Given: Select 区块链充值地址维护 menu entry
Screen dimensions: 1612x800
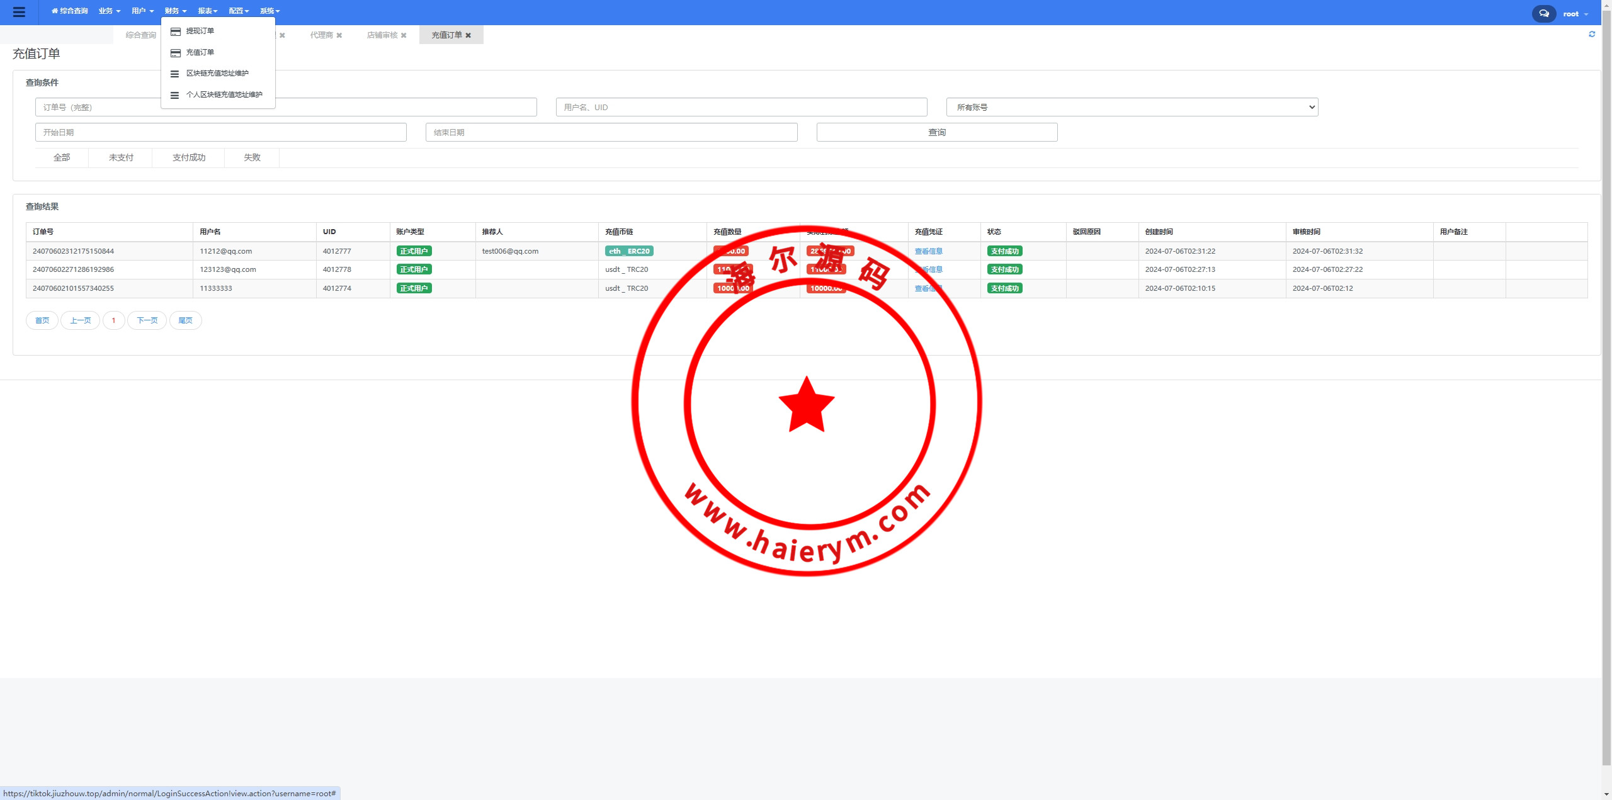Looking at the screenshot, I should click(x=217, y=73).
